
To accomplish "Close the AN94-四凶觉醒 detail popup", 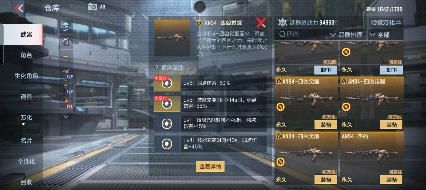I will (x=261, y=23).
